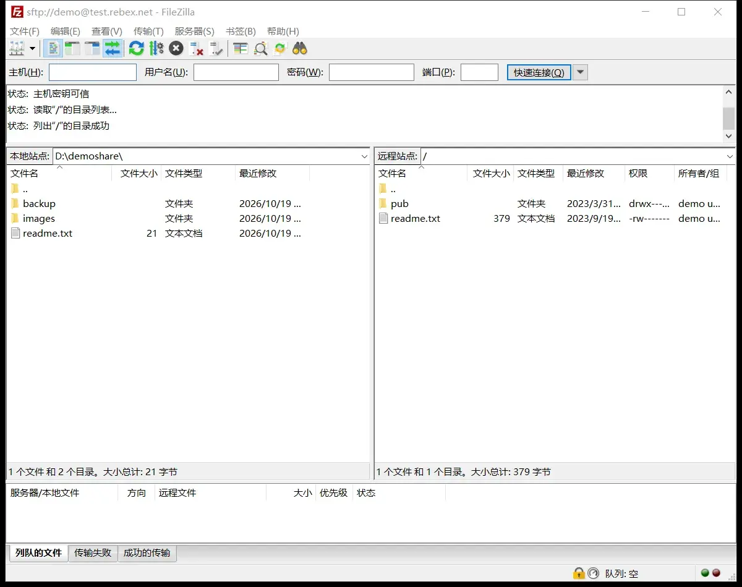Toggle directory comparison icon
The height and width of the screenshot is (587, 742).
pos(260,48)
